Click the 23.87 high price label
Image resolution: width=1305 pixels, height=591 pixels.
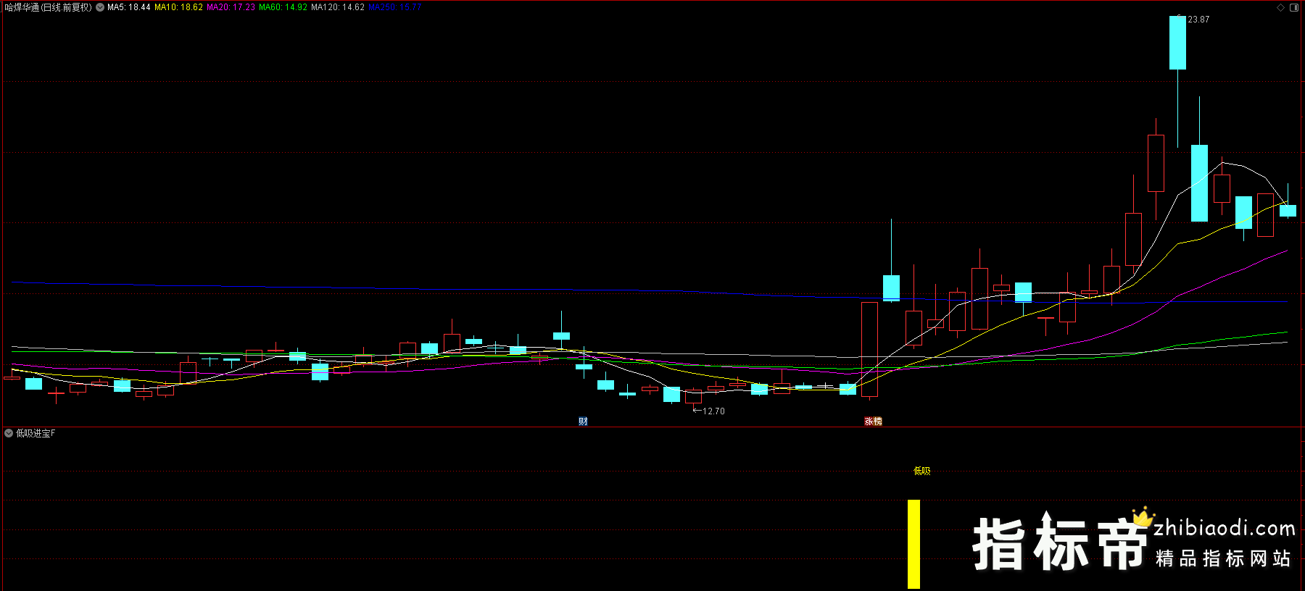pos(1198,20)
